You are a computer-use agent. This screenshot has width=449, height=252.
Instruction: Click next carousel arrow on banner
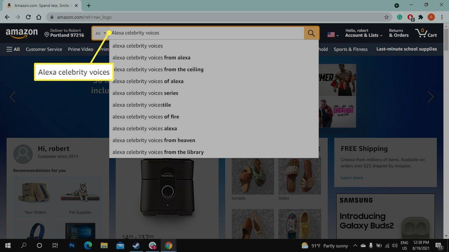point(431,97)
